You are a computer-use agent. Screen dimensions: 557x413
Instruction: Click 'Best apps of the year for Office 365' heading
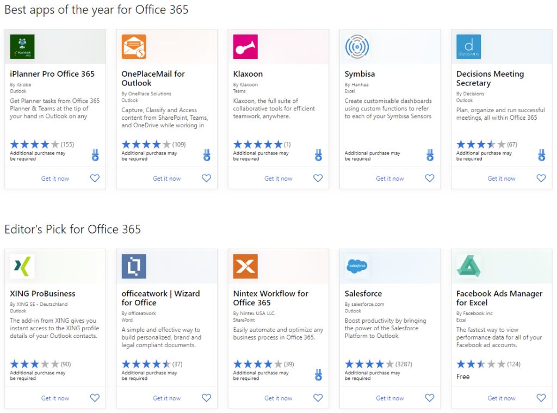pyautogui.click(x=96, y=10)
